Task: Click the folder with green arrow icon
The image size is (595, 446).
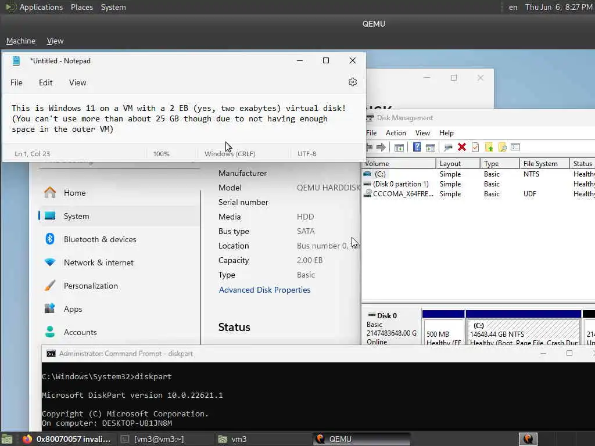Action: click(489, 147)
